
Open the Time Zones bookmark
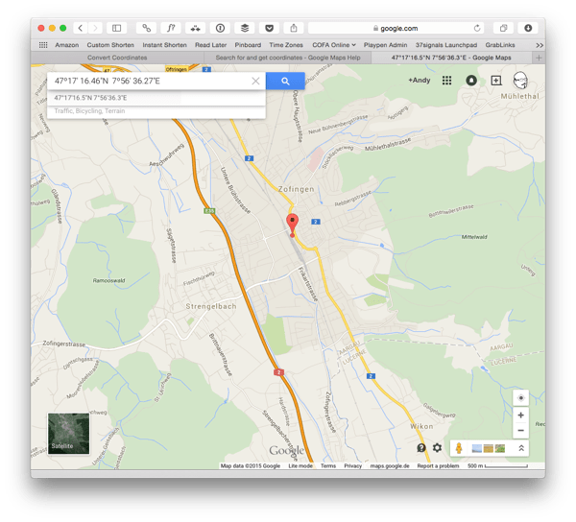tap(286, 45)
